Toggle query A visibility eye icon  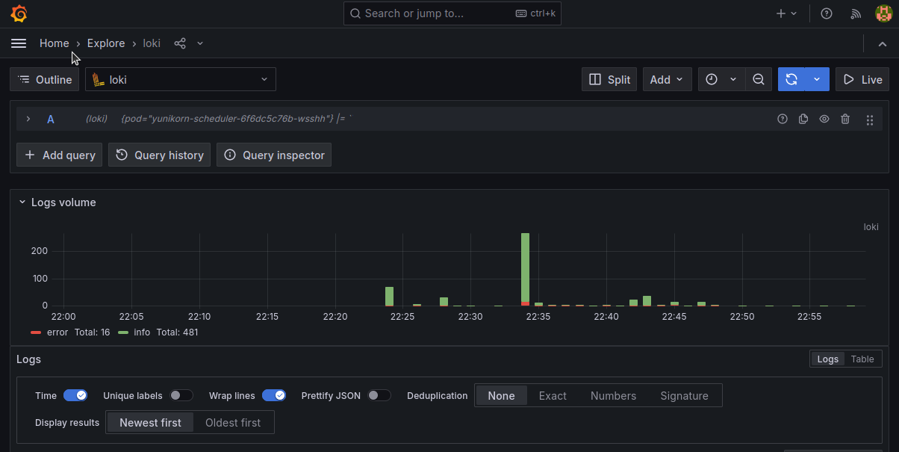824,119
